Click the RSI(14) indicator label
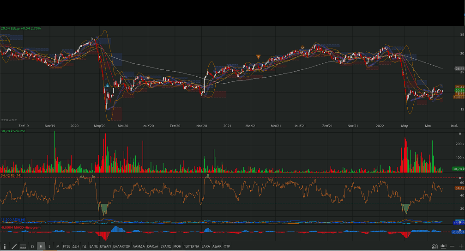 tap(11, 176)
